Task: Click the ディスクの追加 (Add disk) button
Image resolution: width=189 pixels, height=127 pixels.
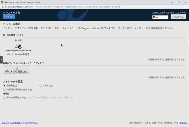Action: [16, 70]
